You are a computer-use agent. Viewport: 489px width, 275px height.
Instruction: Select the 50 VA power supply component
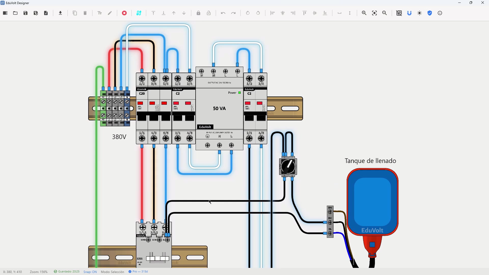point(220,109)
